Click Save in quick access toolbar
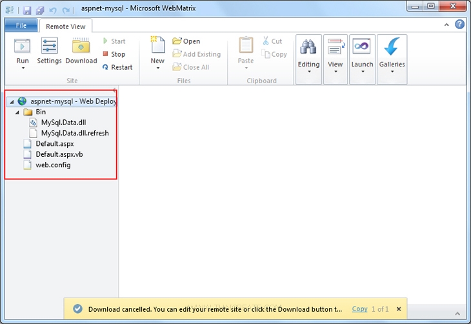This screenshot has width=471, height=324. coord(27,10)
